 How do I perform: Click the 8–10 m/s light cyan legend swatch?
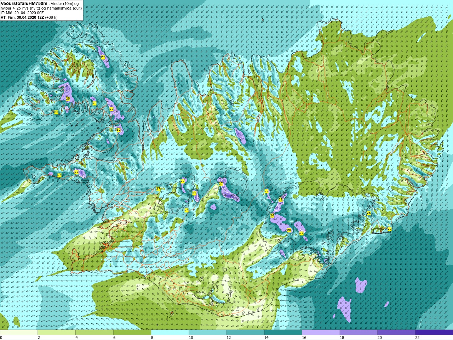click(170, 333)
